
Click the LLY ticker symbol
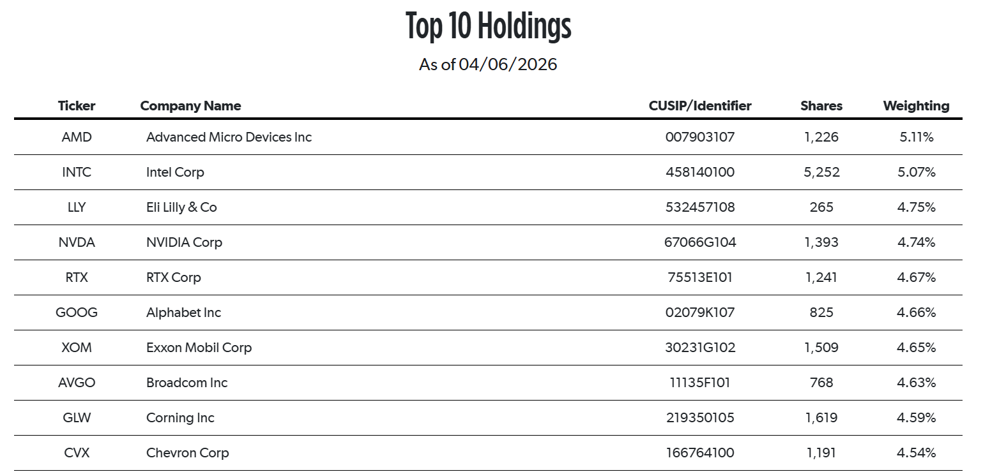tap(77, 207)
